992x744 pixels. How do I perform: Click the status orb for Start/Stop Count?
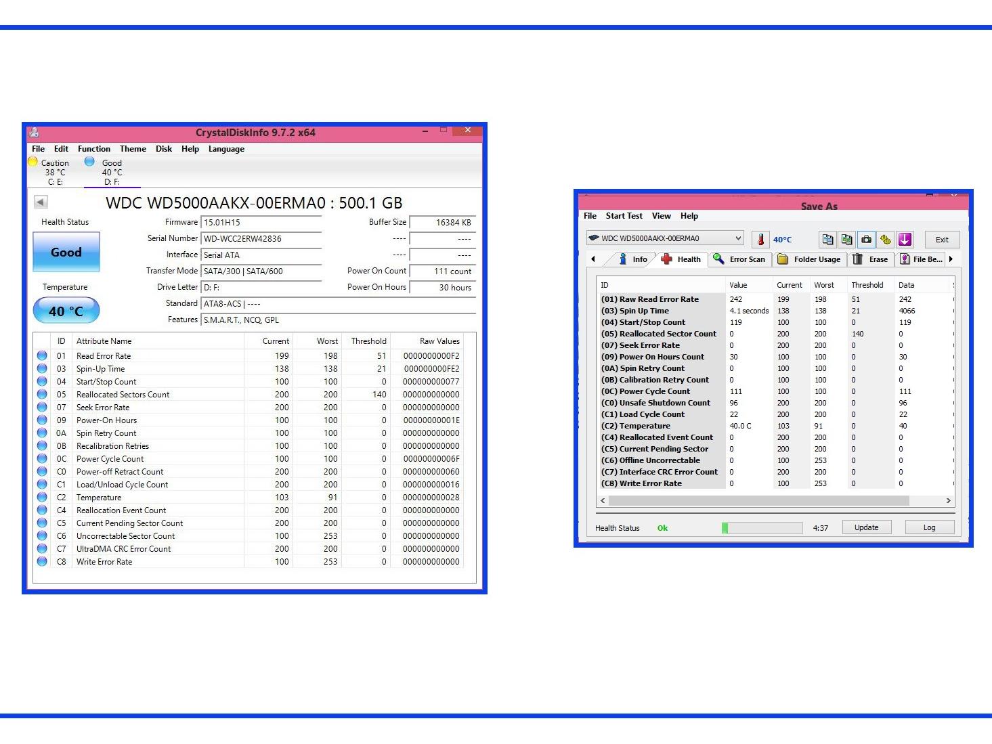click(x=42, y=381)
